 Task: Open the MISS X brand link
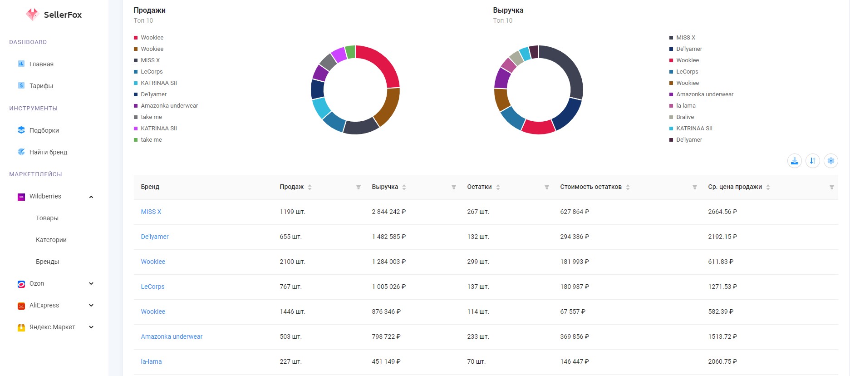click(x=151, y=212)
